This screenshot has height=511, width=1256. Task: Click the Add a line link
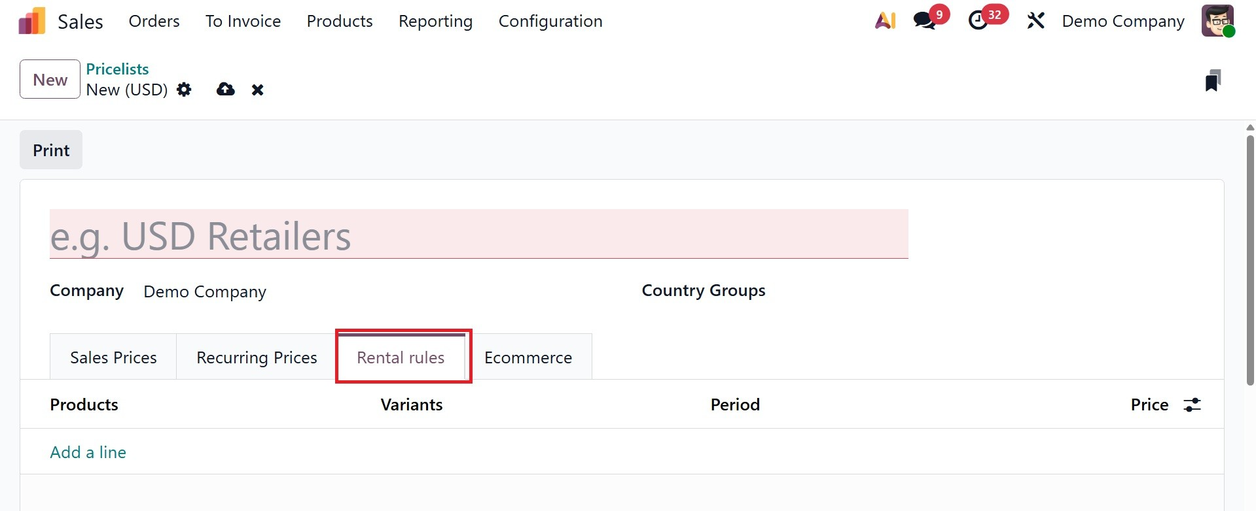tap(88, 452)
